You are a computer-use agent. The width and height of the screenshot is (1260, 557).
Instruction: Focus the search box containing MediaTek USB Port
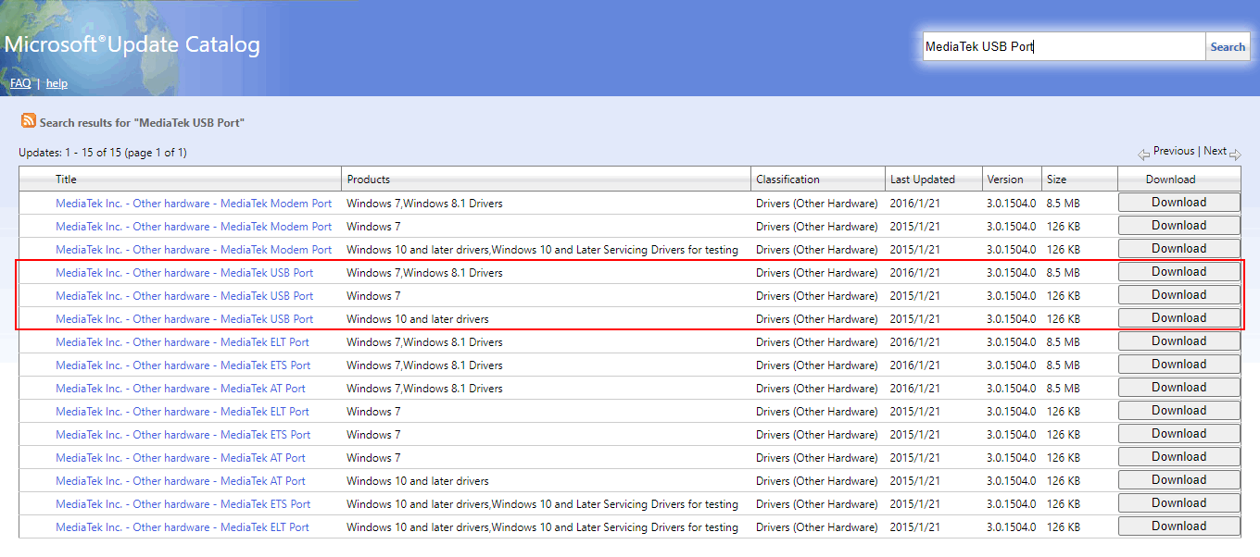pyautogui.click(x=1064, y=46)
